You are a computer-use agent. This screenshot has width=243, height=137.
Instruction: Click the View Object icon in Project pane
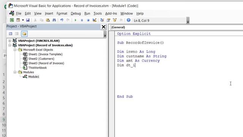coord(17,34)
